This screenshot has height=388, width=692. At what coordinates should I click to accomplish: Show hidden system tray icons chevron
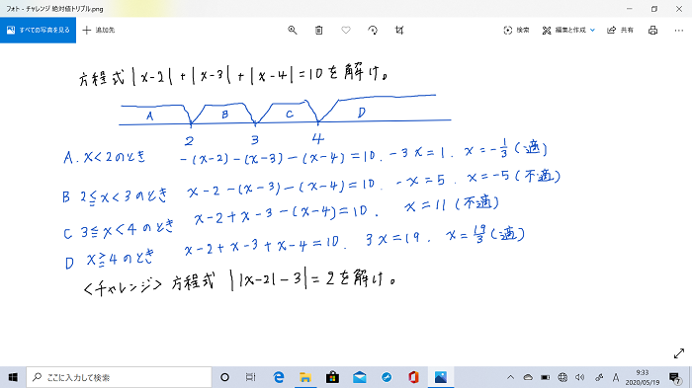(510, 377)
